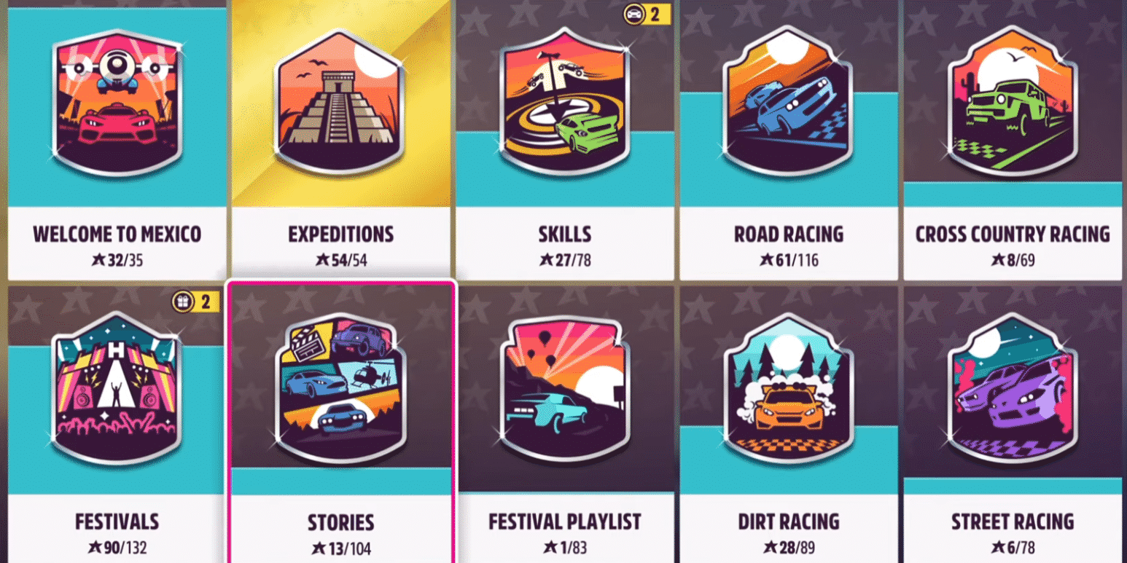1127x563 pixels.
Task: Choose the Road Racing badge icon
Action: [789, 102]
